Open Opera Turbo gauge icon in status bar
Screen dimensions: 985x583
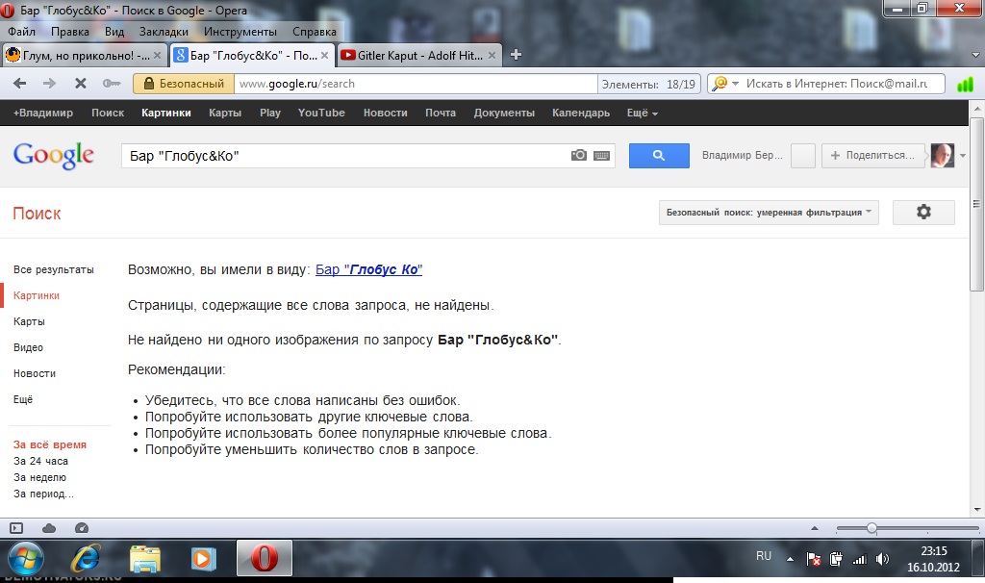coord(82,528)
